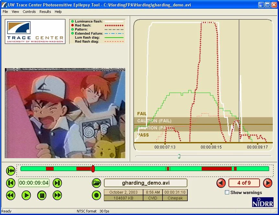Screen dimensions: 279x215
Task: Open the Results menu
Action: [45, 12]
